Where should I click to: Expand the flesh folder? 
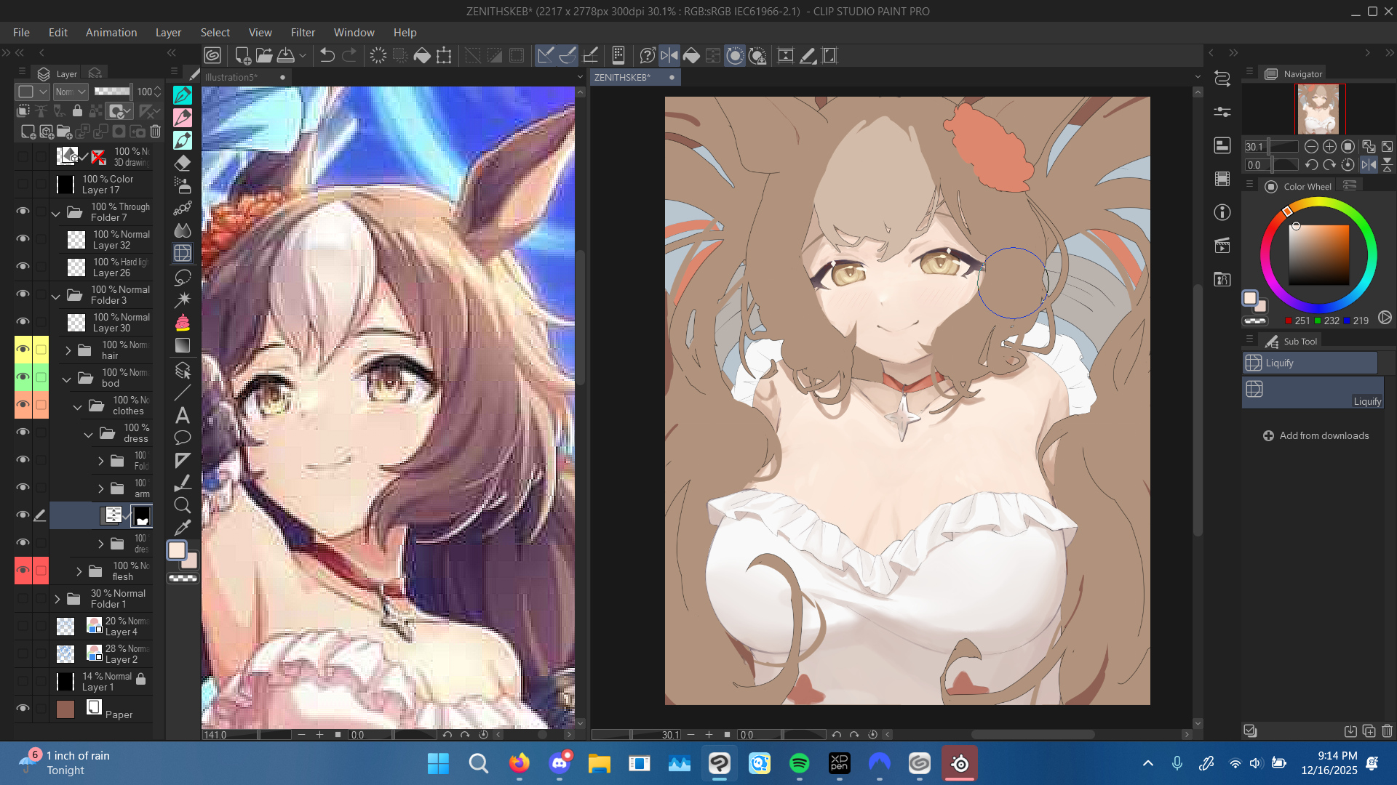(x=79, y=571)
